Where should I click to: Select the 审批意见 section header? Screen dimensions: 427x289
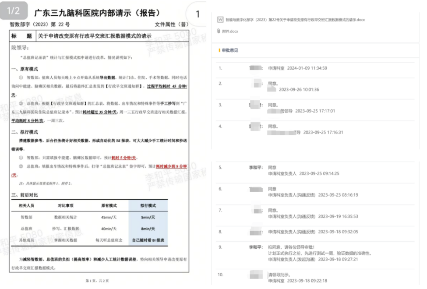click(x=230, y=50)
